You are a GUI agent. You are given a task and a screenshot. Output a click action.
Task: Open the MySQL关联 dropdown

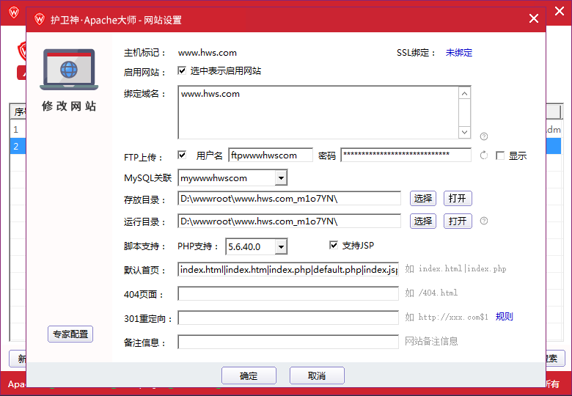click(281, 178)
